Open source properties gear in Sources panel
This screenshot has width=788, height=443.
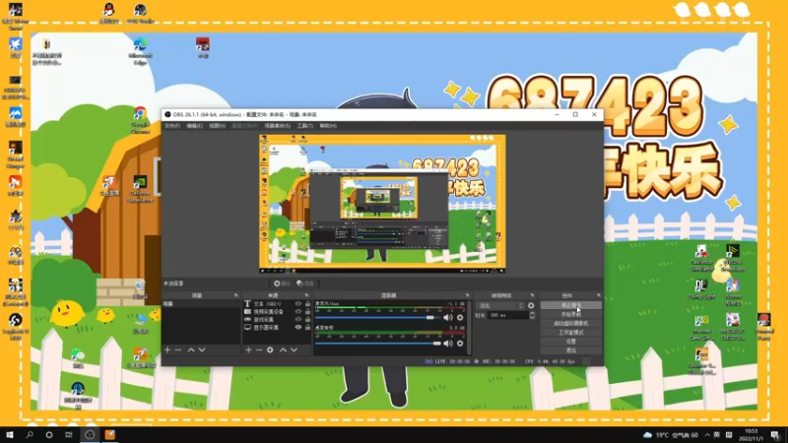click(x=270, y=349)
